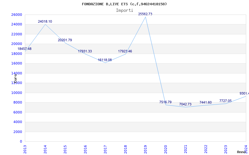Click the 2014 year axis label

45,149
